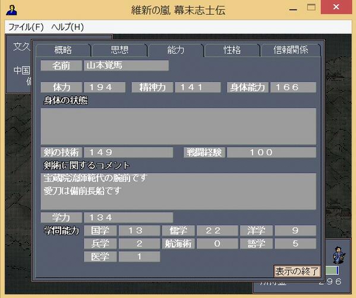Click the 中国 region text in background panel
Image resolution: width=356 pixels, height=298 pixels.
[22, 70]
